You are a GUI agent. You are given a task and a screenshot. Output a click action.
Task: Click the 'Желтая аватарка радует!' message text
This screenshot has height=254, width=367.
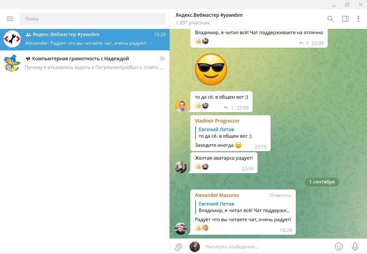(x=224, y=158)
